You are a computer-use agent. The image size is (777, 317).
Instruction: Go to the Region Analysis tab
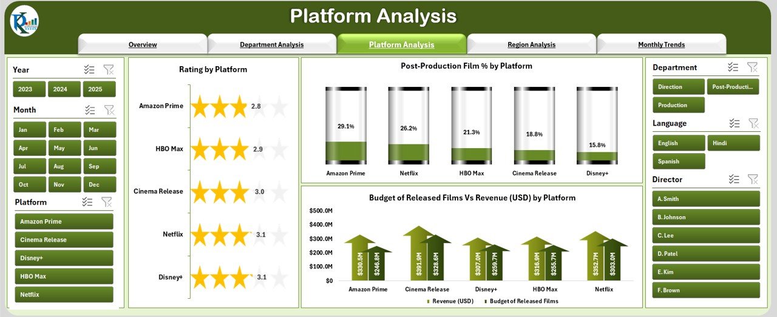click(531, 44)
